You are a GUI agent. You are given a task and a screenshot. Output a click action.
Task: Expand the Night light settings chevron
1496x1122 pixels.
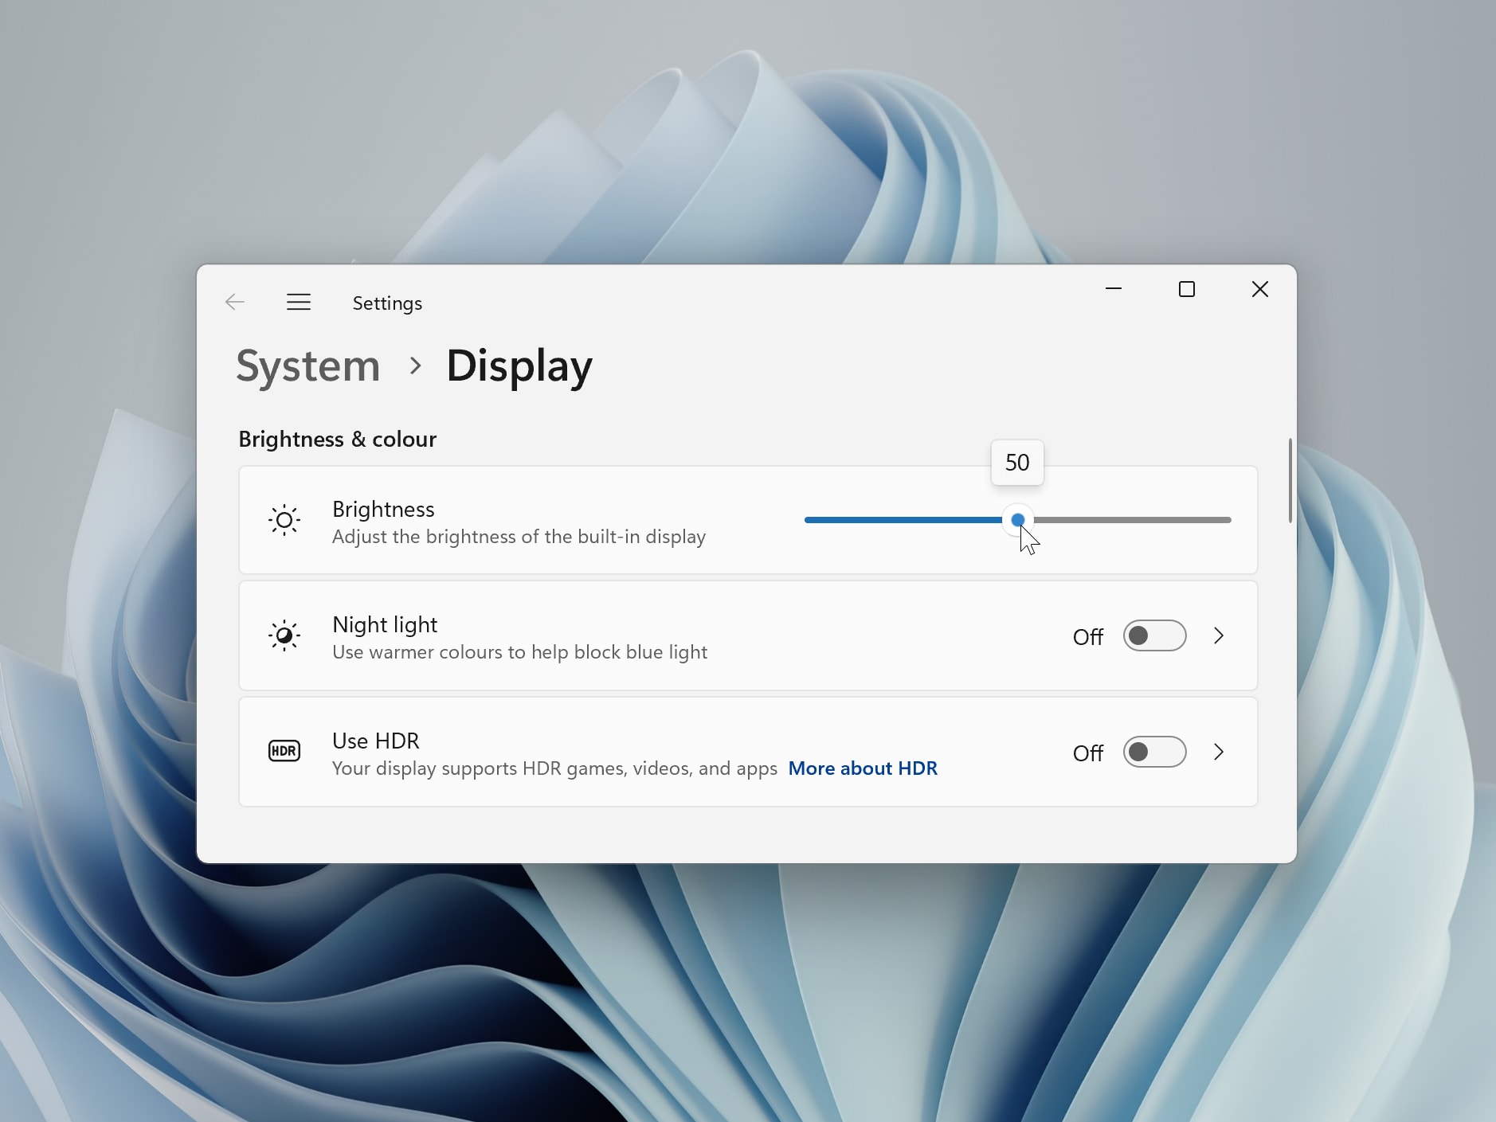pyautogui.click(x=1219, y=635)
